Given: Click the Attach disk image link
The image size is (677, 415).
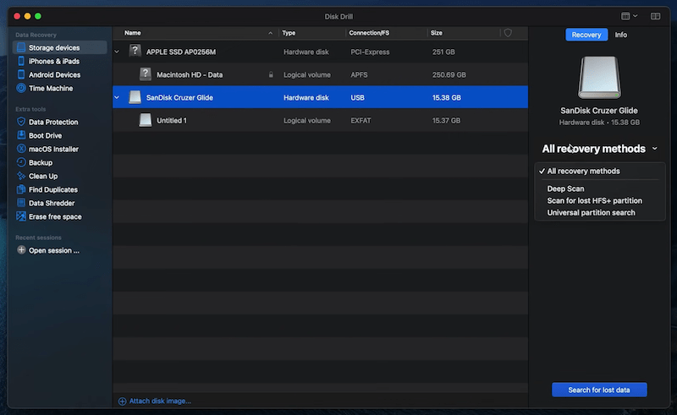Looking at the screenshot, I should point(159,401).
